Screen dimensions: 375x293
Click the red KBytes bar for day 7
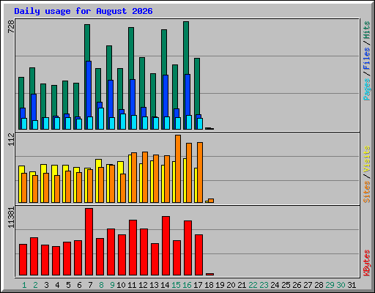point(89,242)
